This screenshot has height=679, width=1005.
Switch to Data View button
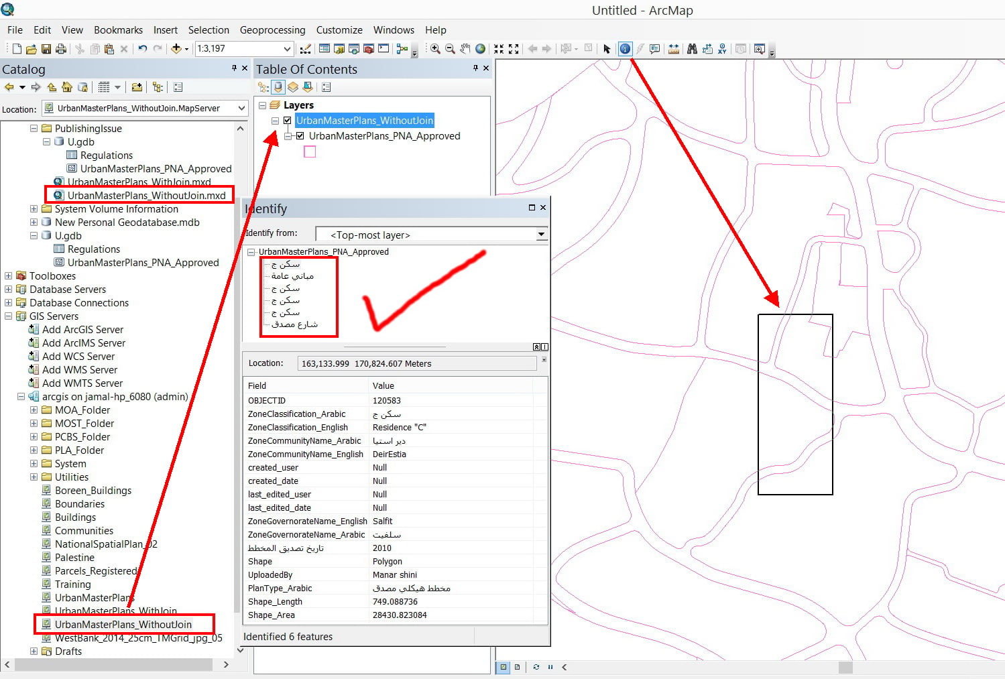coord(503,667)
